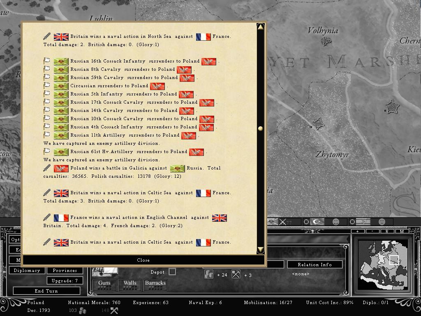This screenshot has height=316, width=421.
Task: Click the R button above minimap
Action: click(x=387, y=232)
